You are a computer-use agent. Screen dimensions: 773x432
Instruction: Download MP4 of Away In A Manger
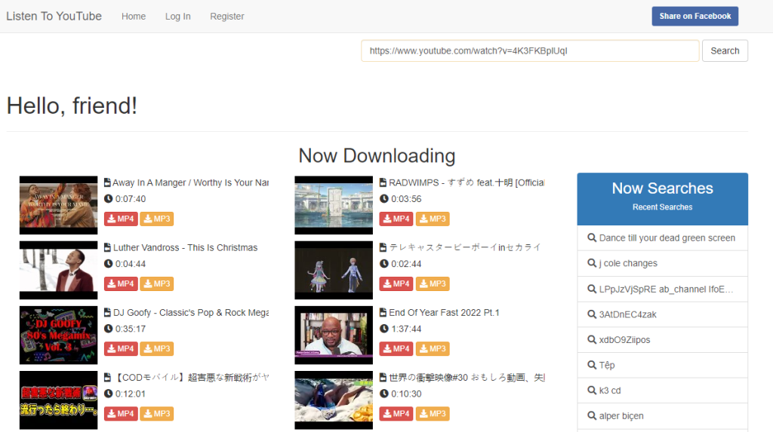pyautogui.click(x=121, y=219)
